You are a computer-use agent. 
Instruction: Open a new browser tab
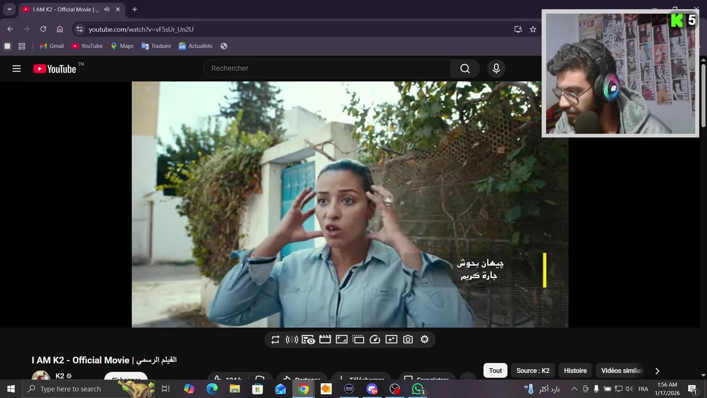pos(134,9)
